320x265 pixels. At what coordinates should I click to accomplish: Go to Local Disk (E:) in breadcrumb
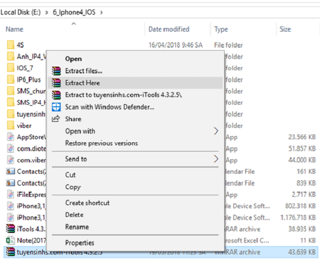click(x=20, y=13)
